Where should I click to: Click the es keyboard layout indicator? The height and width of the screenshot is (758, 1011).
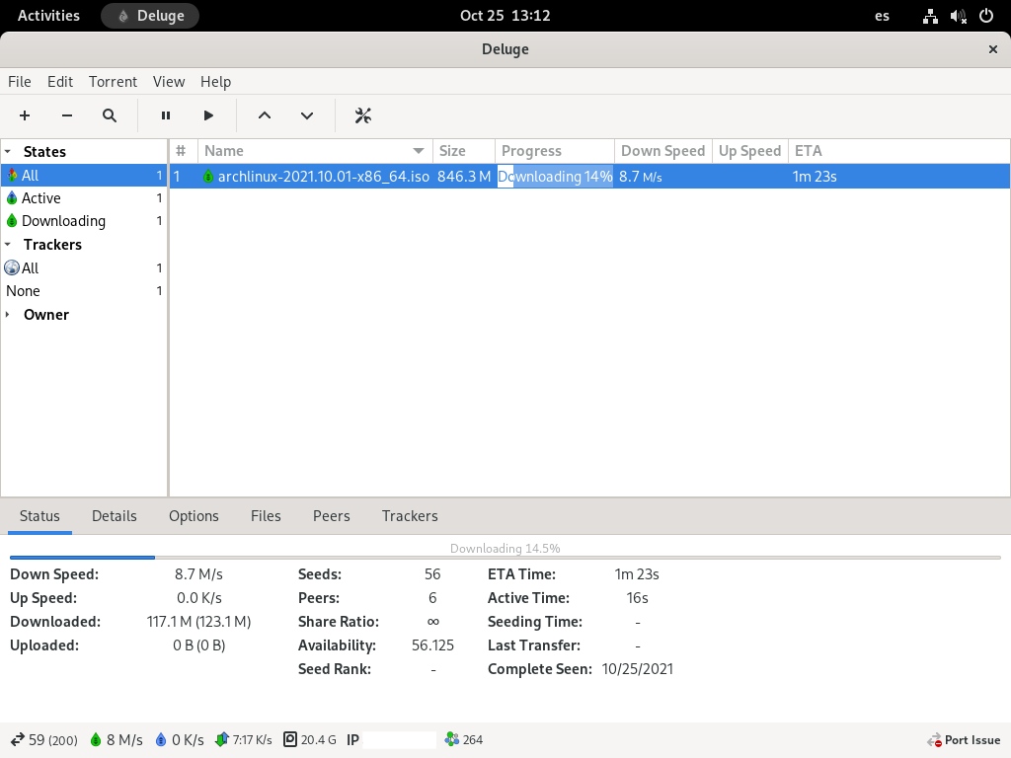click(x=882, y=16)
